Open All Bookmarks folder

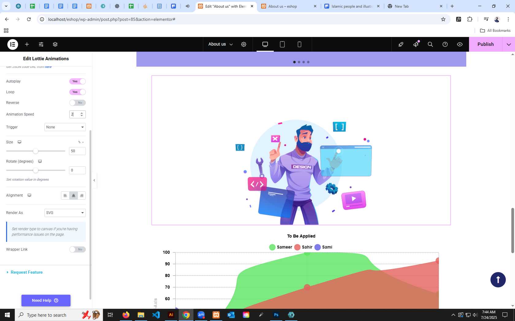point(495,31)
